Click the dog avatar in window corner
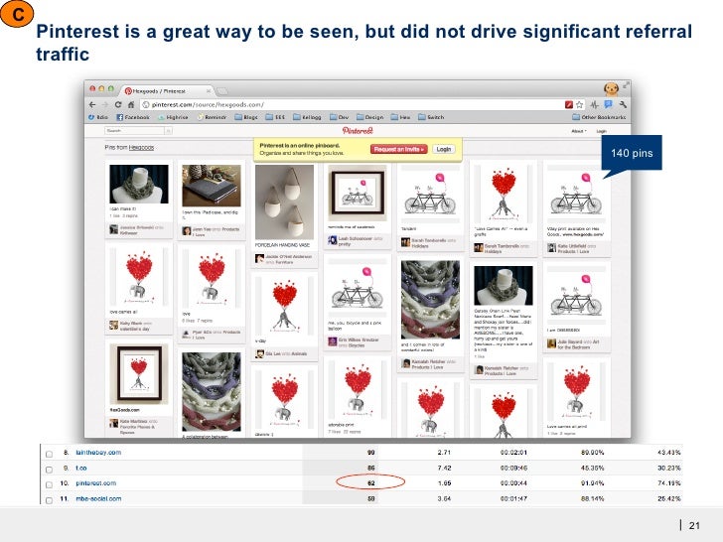Viewport: 723px width, 542px height. point(612,89)
